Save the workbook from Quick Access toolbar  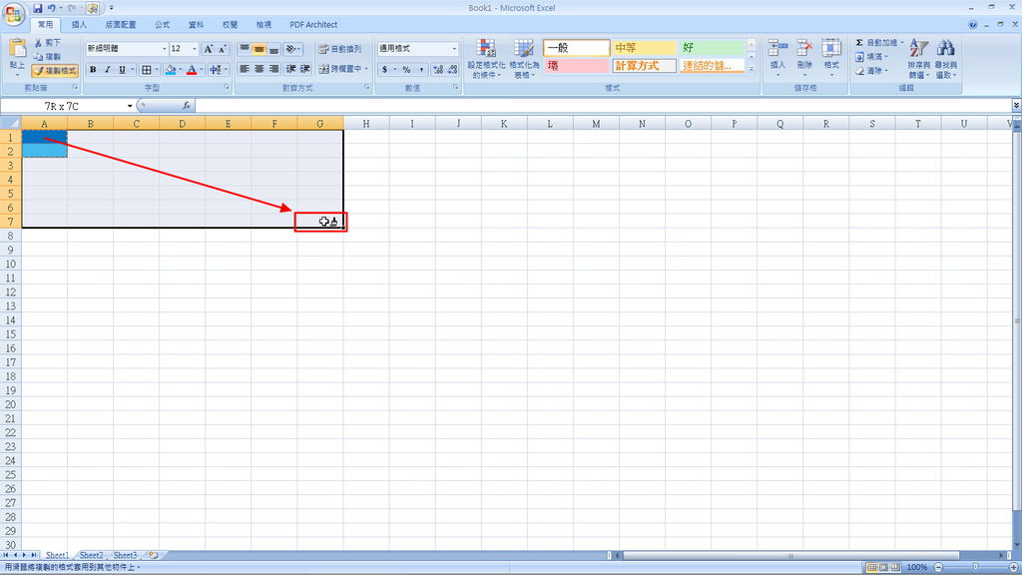[37, 8]
